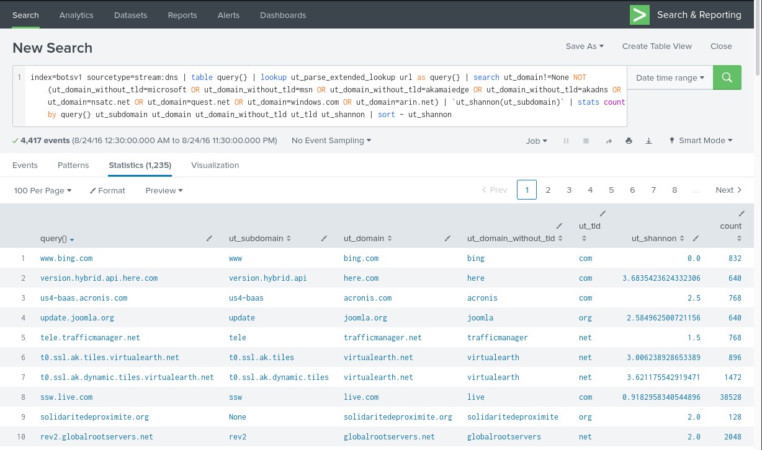Click format pencil icon for ut_subdomain column
This screenshot has height=450, width=762.
(324, 239)
